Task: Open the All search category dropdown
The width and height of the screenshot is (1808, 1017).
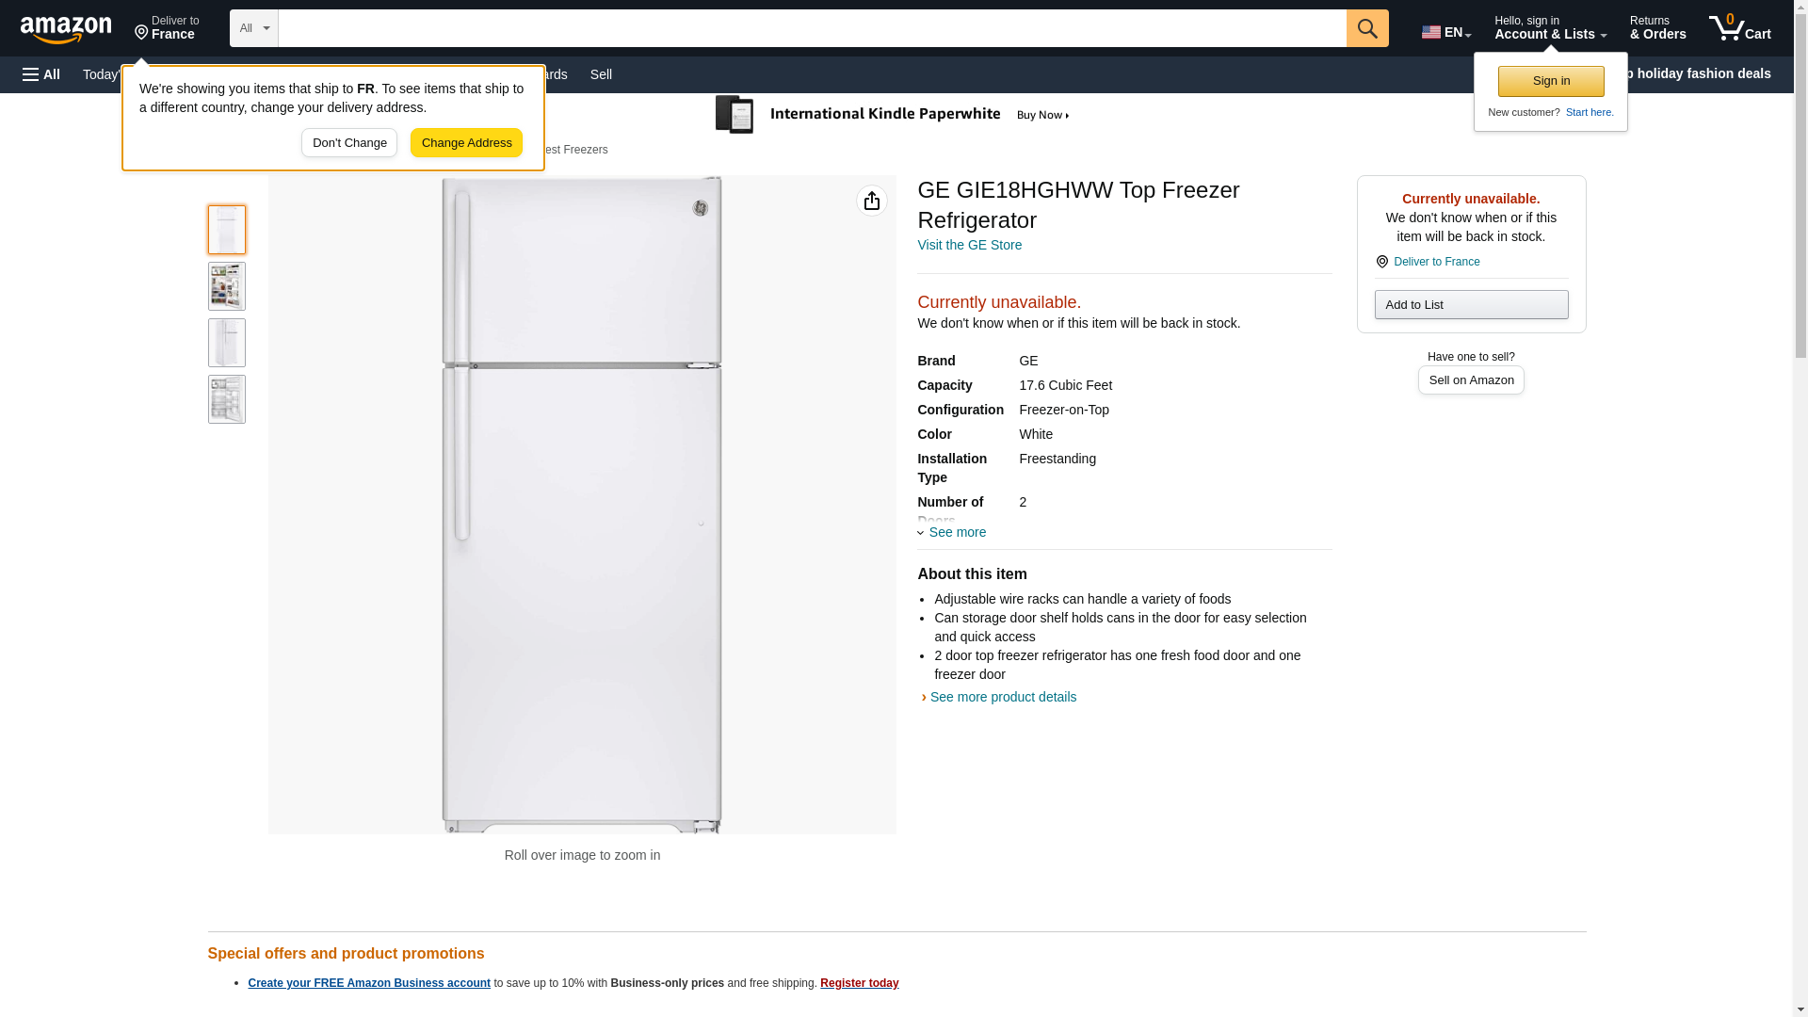Action: click(x=253, y=28)
